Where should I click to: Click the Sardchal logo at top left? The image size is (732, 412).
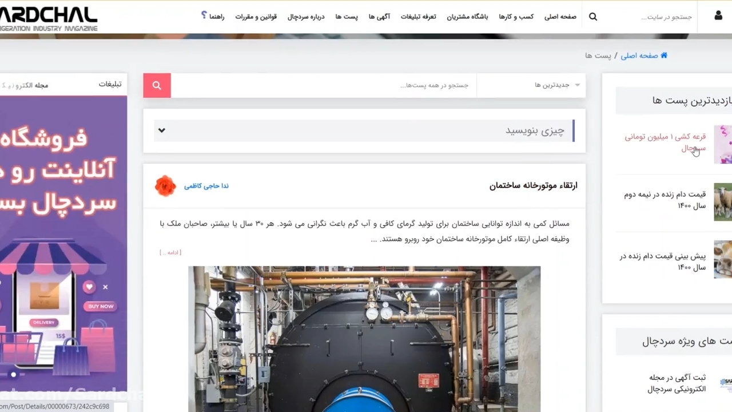point(49,18)
